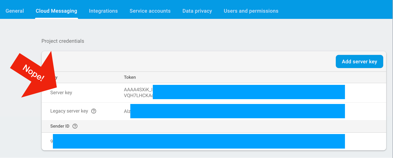
Task: Click the Sender ID header label
Action: [x=60, y=126]
